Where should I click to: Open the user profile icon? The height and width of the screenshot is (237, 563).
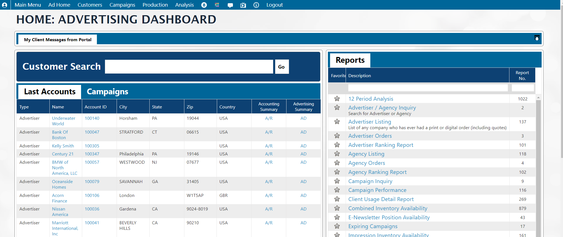[x=4, y=5]
